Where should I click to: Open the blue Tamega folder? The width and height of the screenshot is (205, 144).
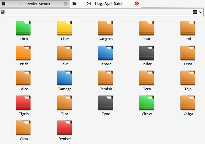[x=64, y=78]
